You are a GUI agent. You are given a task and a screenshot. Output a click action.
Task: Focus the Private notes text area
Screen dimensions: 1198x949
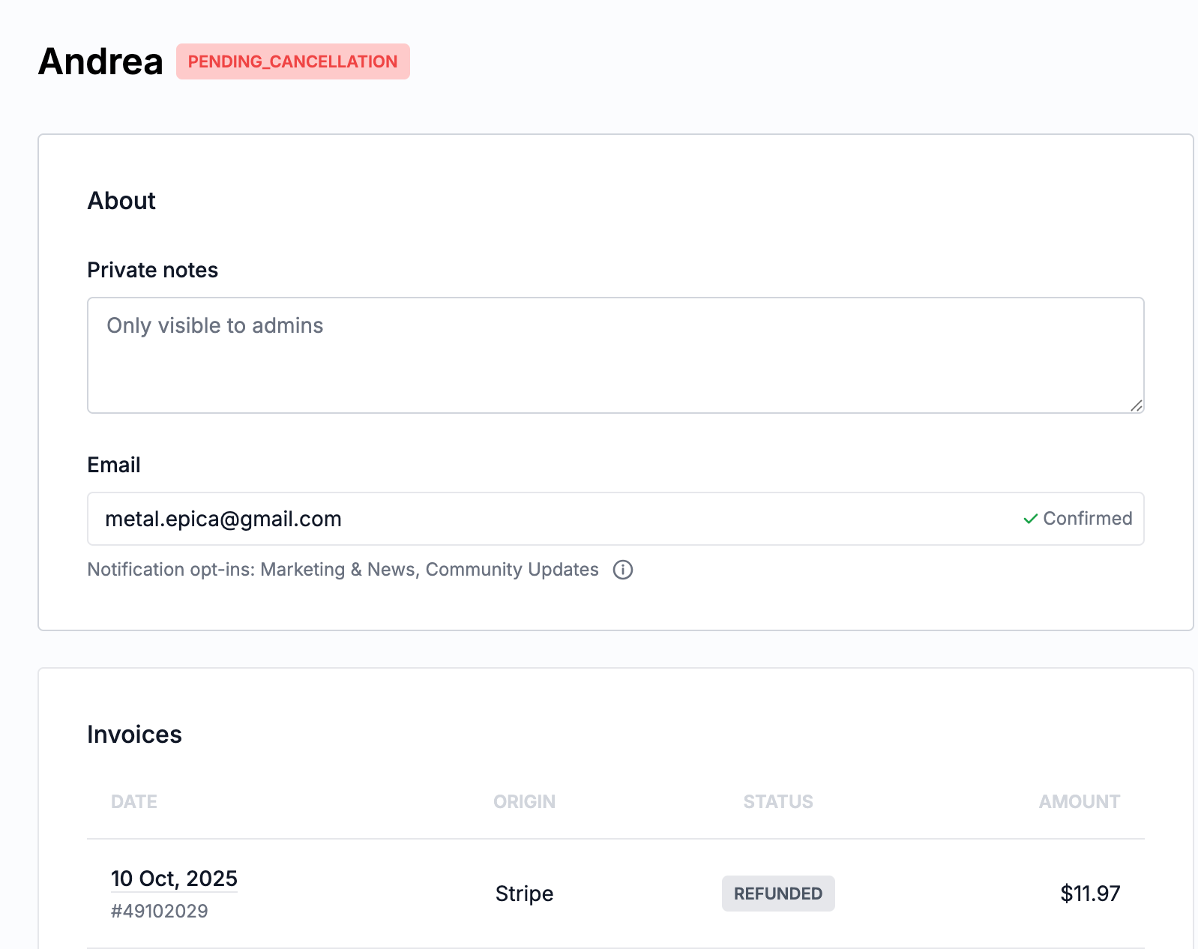point(615,355)
